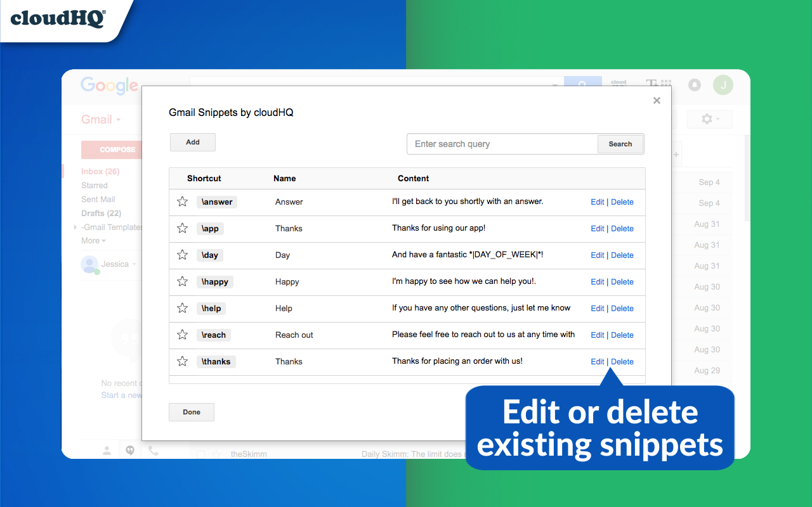Star the \thanks snippet
812x507 pixels.
tap(182, 361)
